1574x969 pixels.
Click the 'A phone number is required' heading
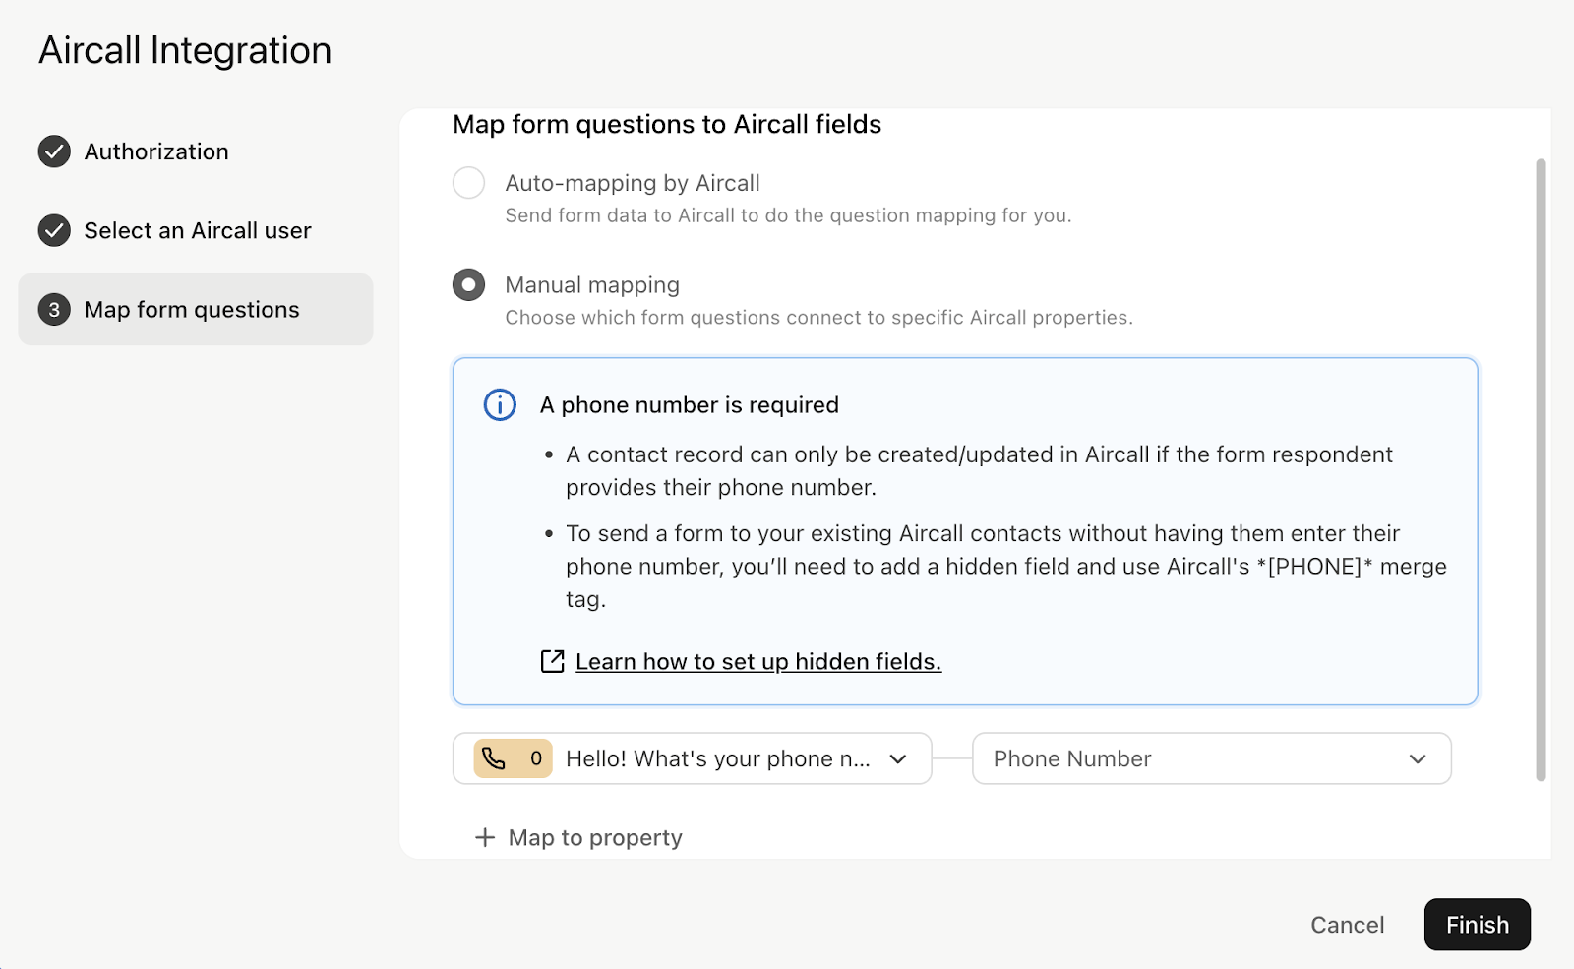[x=690, y=405]
